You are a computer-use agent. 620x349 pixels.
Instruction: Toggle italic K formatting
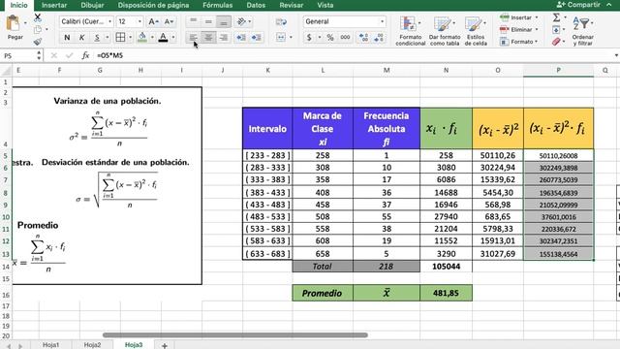[81, 38]
